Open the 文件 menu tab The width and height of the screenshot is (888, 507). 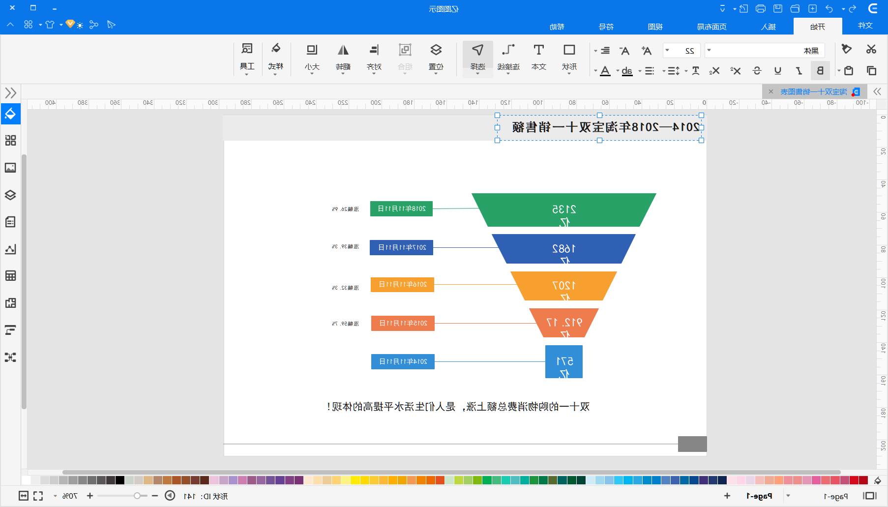pyautogui.click(x=865, y=26)
